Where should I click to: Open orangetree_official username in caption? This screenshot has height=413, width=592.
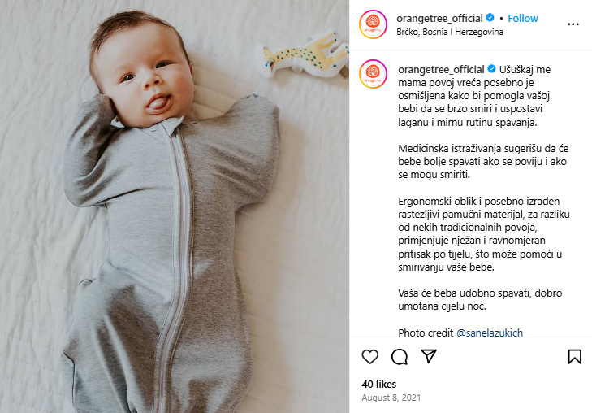(441, 70)
